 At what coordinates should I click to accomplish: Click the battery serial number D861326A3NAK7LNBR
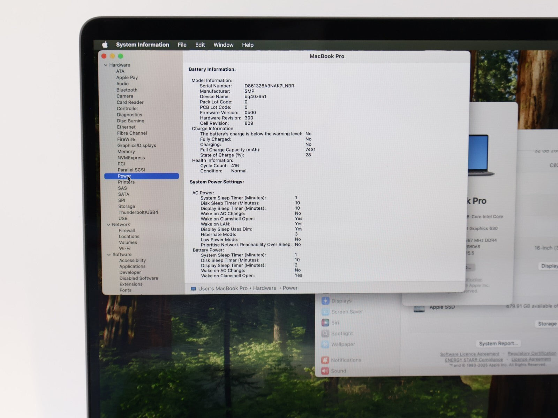click(x=269, y=86)
